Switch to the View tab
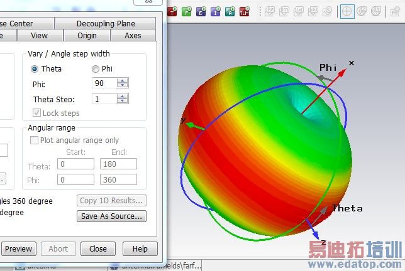The height and width of the screenshot is (271, 405). pyautogui.click(x=40, y=35)
